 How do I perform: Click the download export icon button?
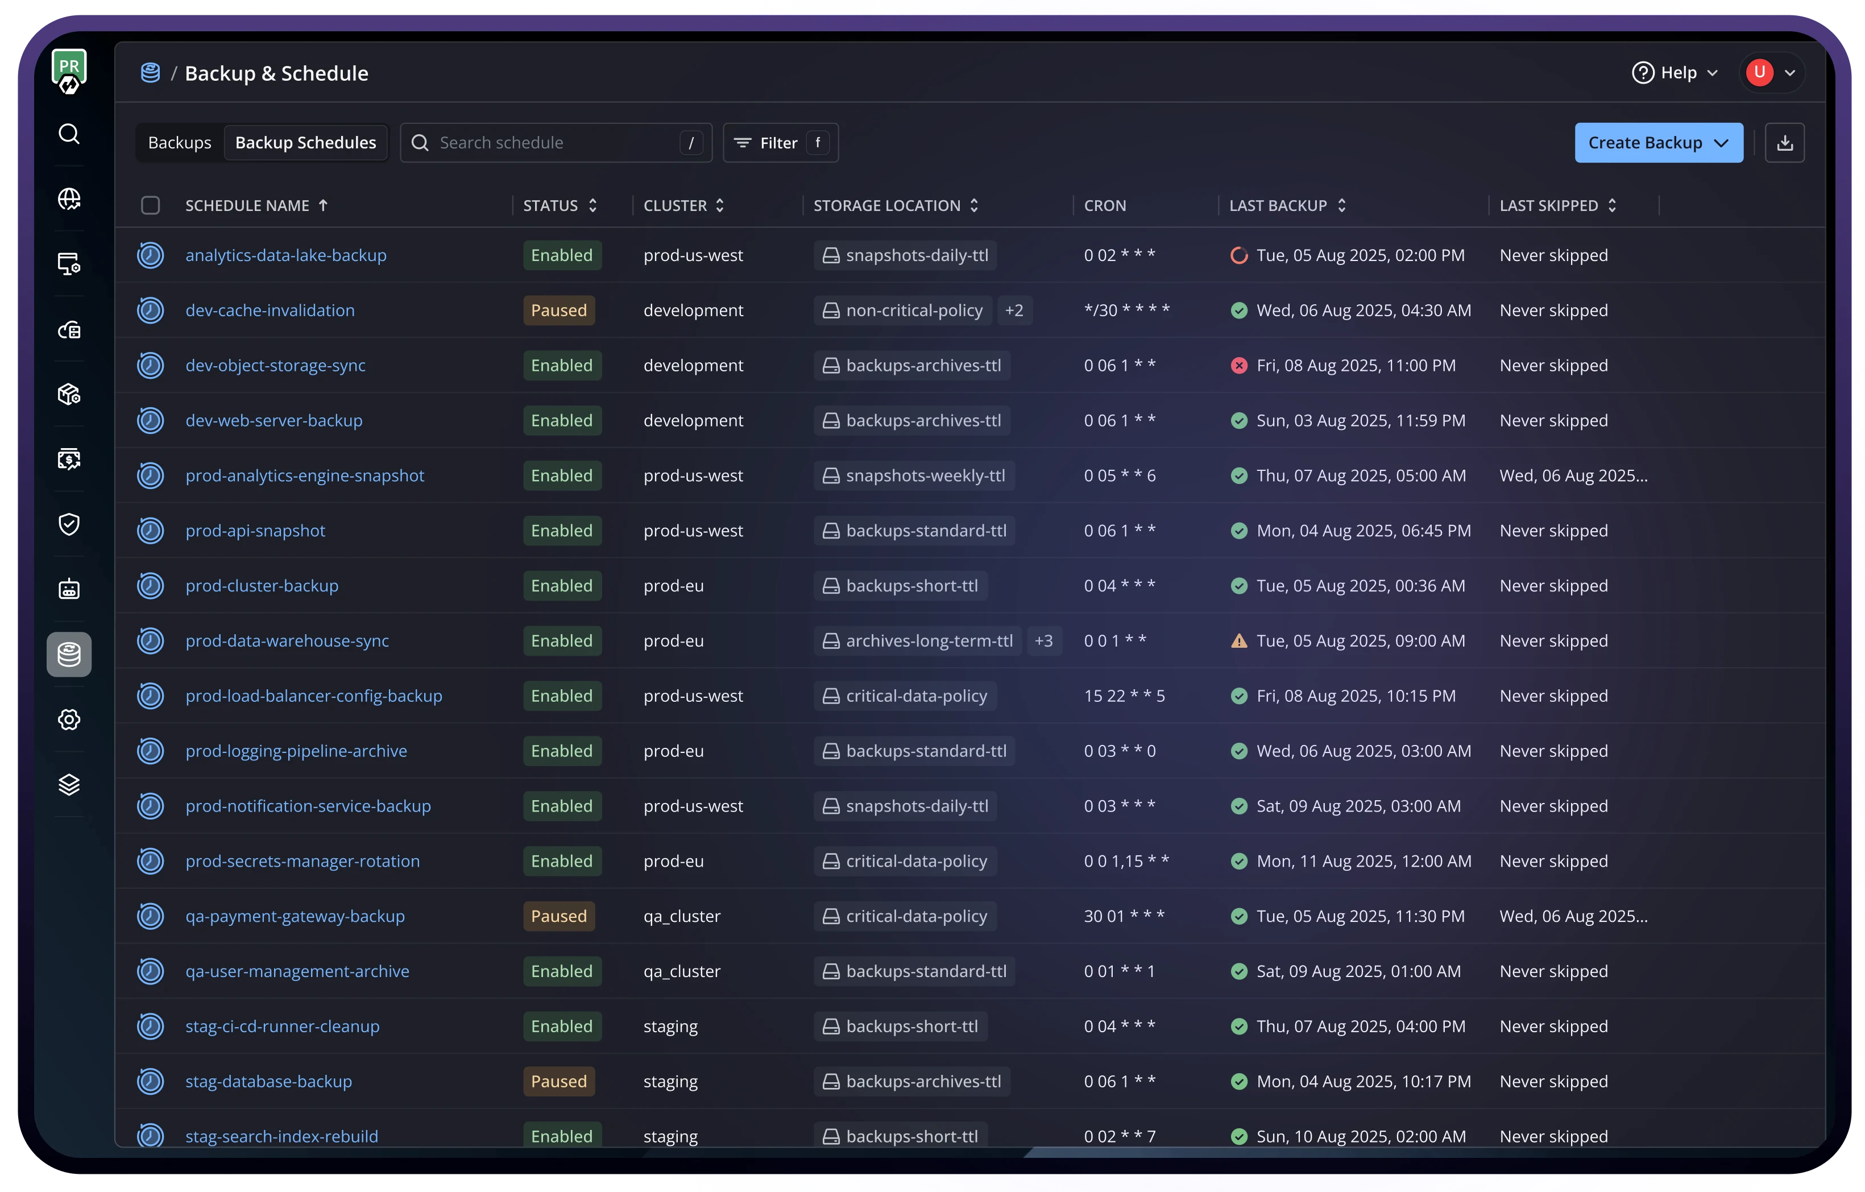(x=1784, y=143)
